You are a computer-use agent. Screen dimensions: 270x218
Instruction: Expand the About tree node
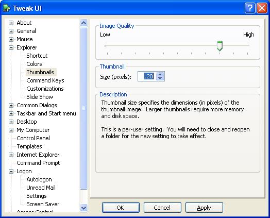tap(11, 23)
